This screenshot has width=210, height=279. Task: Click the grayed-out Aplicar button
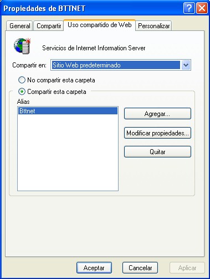click(x=187, y=268)
